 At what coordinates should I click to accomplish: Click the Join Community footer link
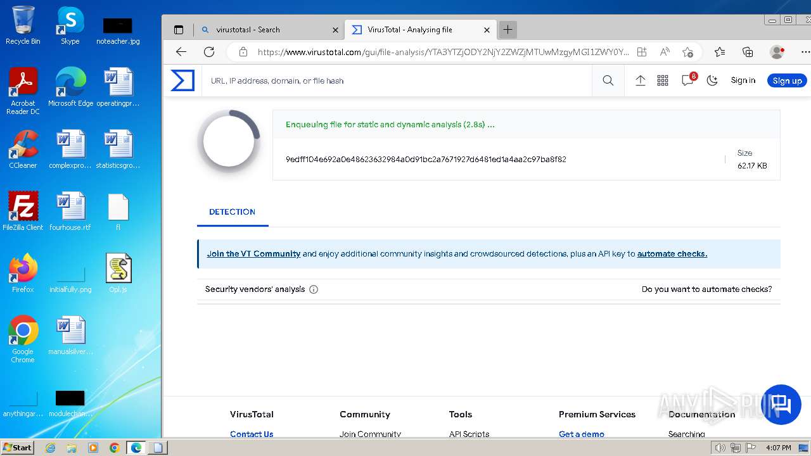coord(370,434)
